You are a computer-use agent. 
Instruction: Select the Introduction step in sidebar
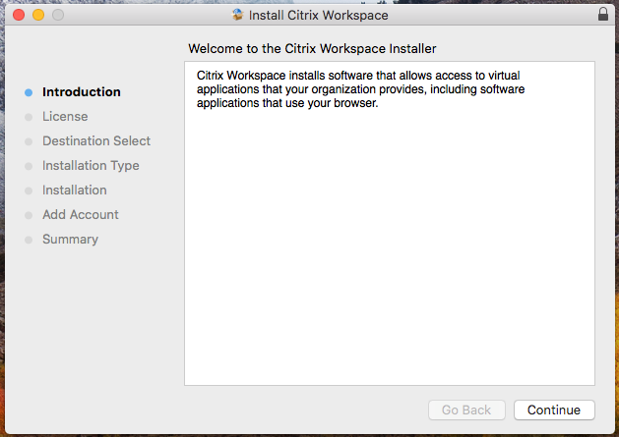point(82,91)
